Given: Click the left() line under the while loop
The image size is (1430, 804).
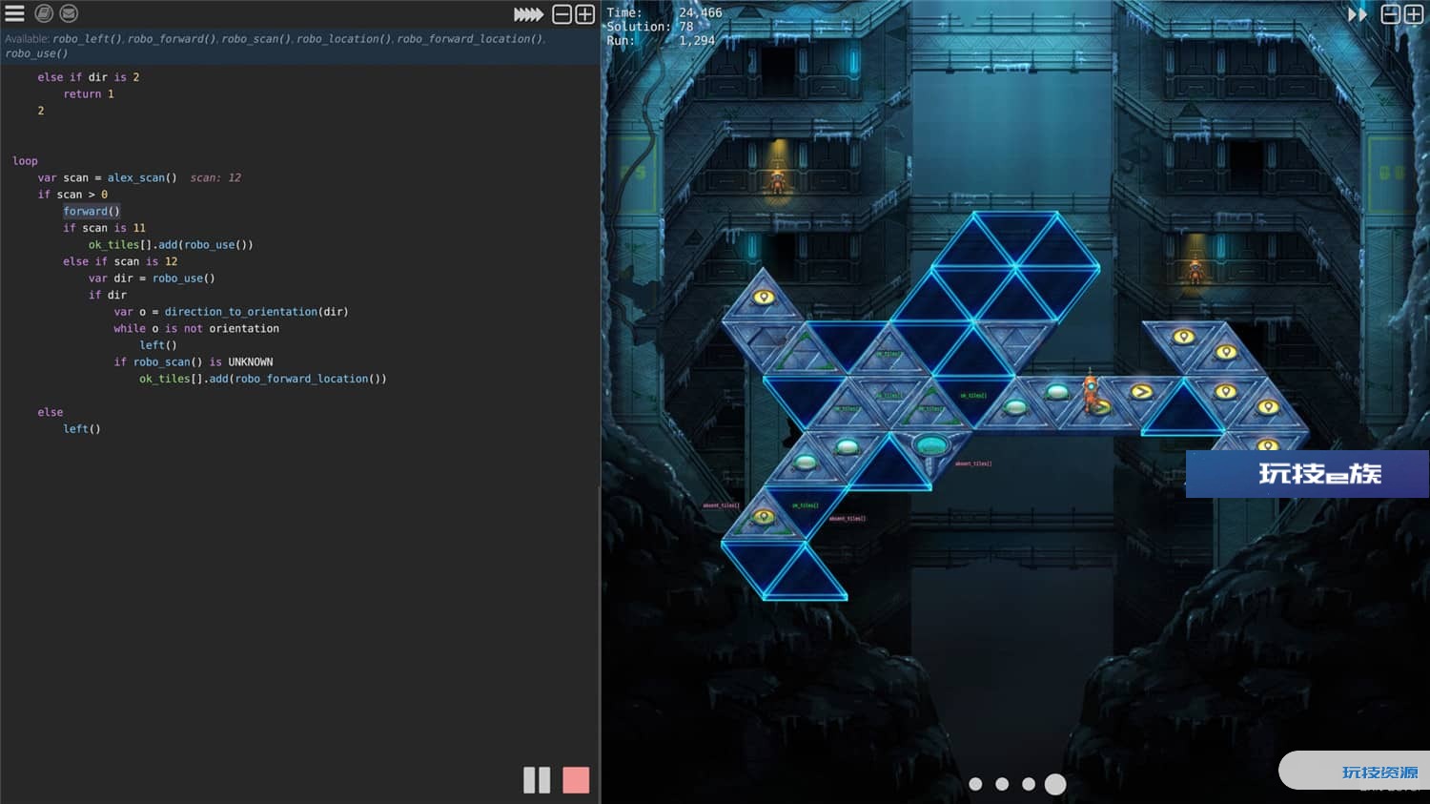Looking at the screenshot, I should pyautogui.click(x=158, y=345).
